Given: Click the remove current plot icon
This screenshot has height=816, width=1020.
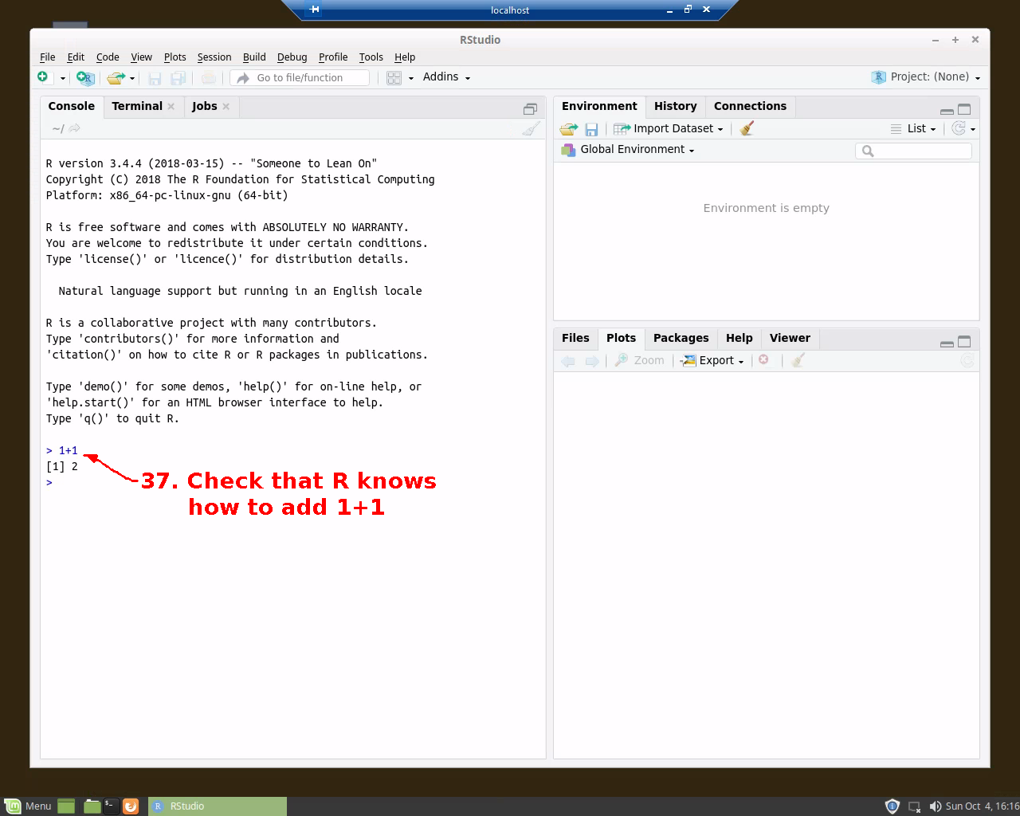Looking at the screenshot, I should tap(763, 360).
